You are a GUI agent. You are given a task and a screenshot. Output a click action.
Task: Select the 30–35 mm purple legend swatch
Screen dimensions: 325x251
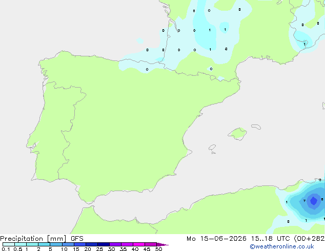tap(115, 244)
